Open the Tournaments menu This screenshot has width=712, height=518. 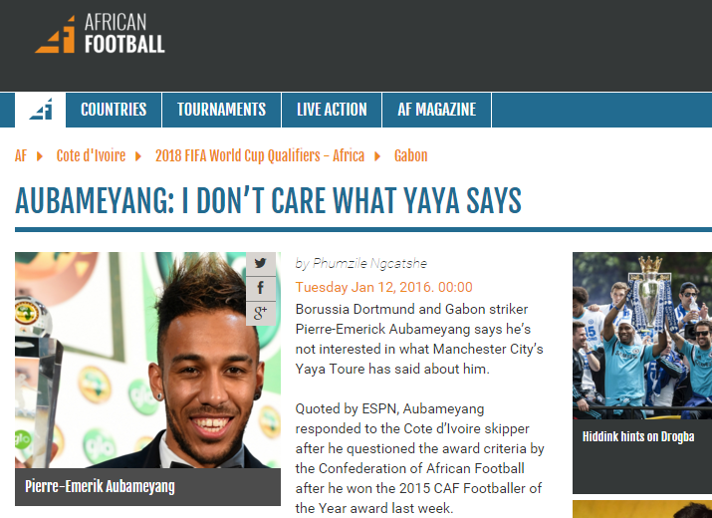222,110
